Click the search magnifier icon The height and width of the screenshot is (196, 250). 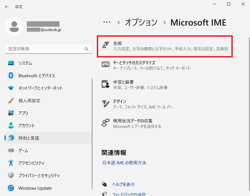[86, 49]
